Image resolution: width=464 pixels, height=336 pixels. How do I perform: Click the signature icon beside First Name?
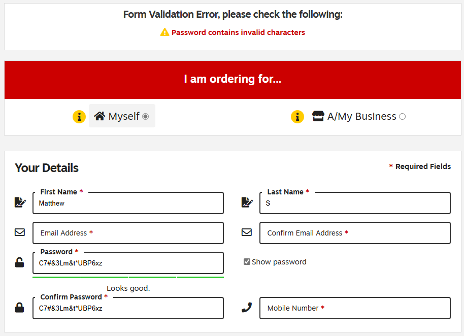click(x=20, y=203)
